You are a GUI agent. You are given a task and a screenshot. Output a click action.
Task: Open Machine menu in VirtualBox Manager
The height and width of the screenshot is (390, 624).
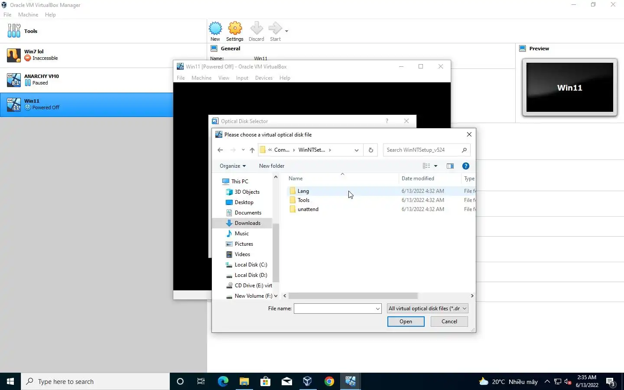28,15
